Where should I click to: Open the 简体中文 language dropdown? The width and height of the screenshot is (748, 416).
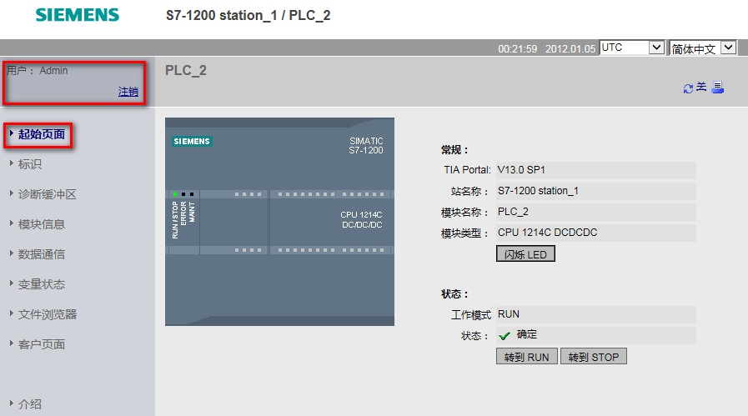coord(703,48)
